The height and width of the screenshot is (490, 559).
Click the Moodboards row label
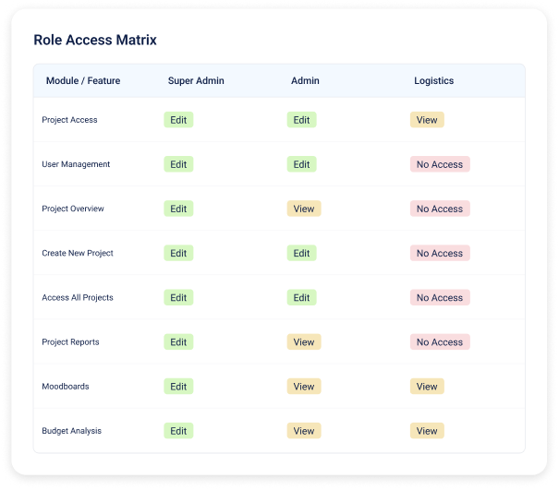click(x=66, y=387)
